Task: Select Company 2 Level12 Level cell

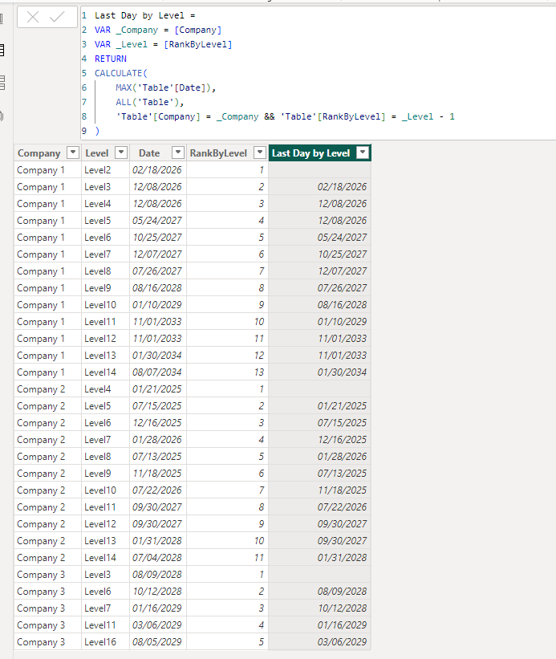Action: click(x=105, y=523)
